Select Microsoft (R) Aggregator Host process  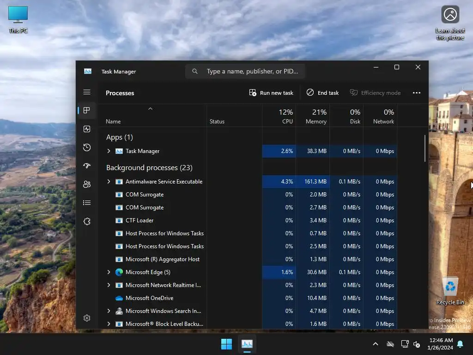[x=248, y=259]
